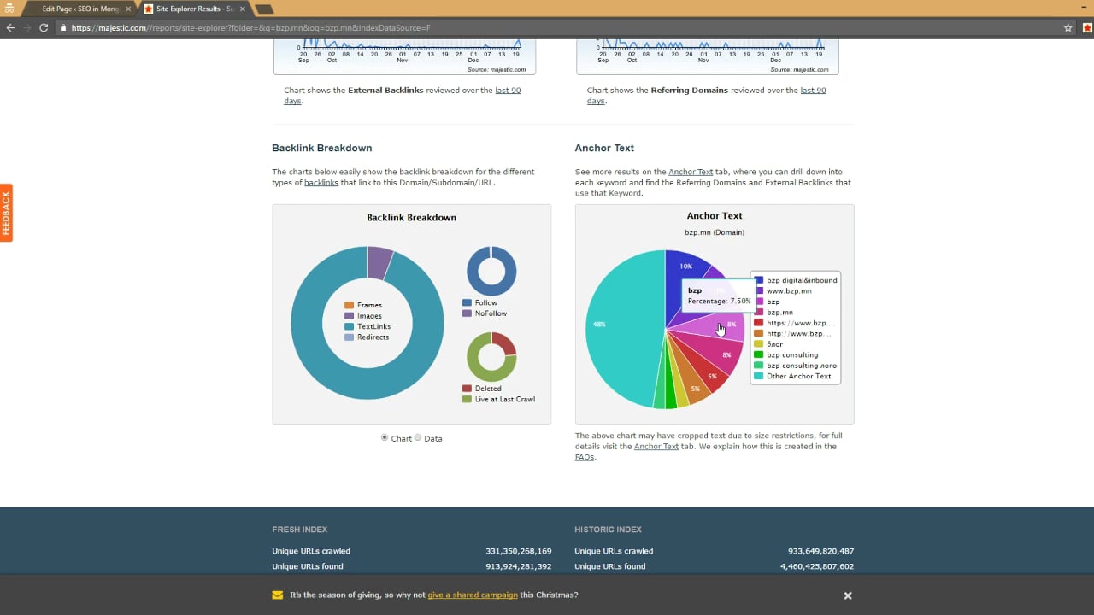
Task: Click the 'Anchor Text' section heading
Action: (x=604, y=148)
